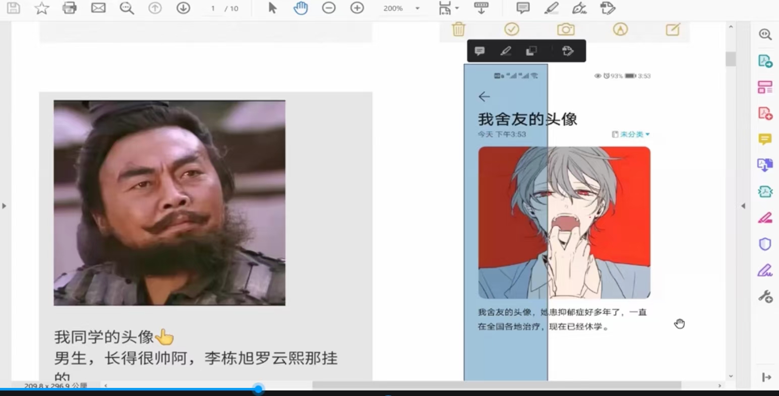Open the page fit options dropdown
Screen dimensions: 779x396
tap(448, 8)
